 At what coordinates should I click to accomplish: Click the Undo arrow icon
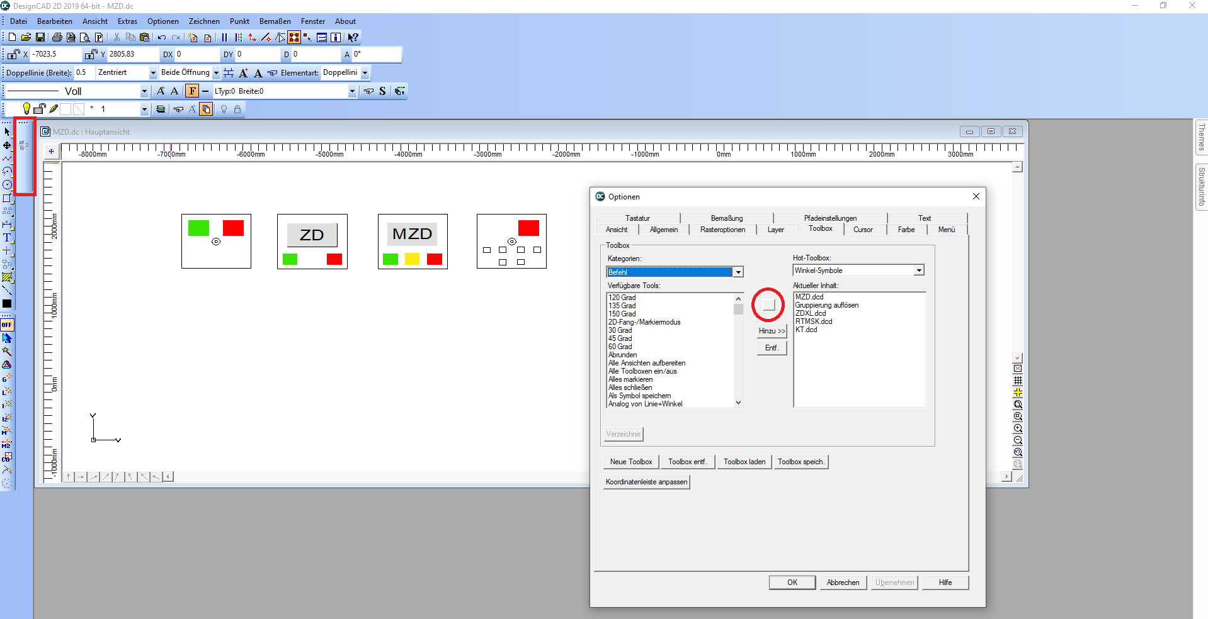click(x=161, y=38)
